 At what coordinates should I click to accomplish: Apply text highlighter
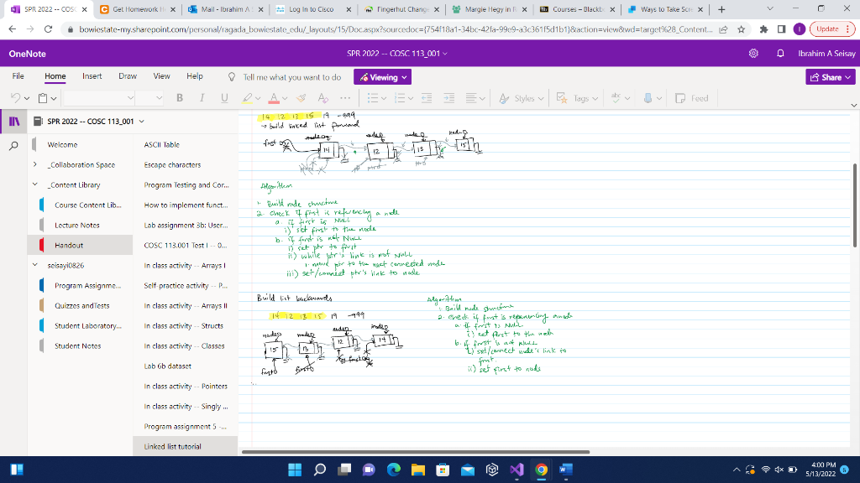249,98
